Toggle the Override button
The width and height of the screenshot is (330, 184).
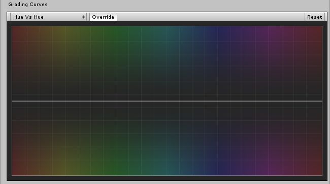tap(103, 17)
